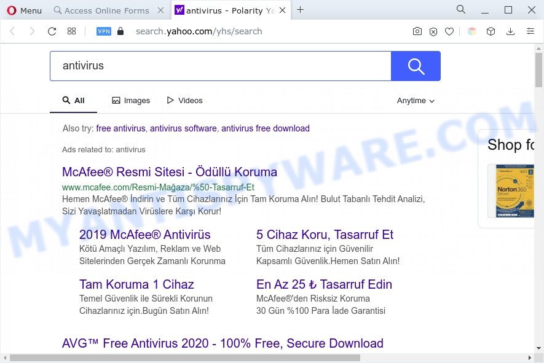Open Easy Setup sliders icon
The height and width of the screenshot is (363, 544).
(530, 31)
